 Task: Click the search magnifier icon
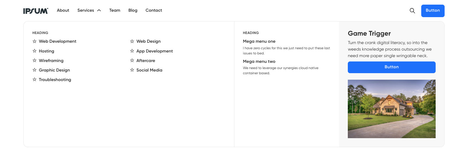coord(412,11)
